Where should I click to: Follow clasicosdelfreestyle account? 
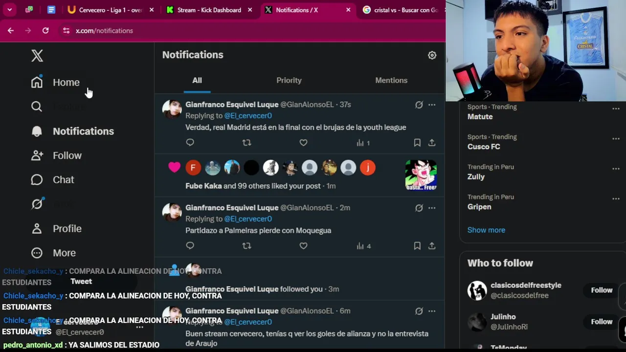602,290
